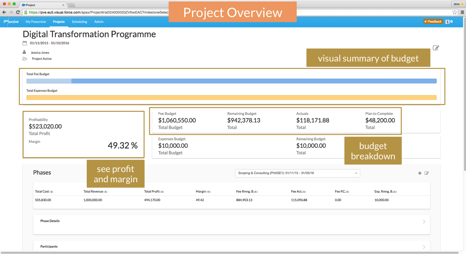Go to the Admin tab
This screenshot has width=466, height=254.
point(99,22)
